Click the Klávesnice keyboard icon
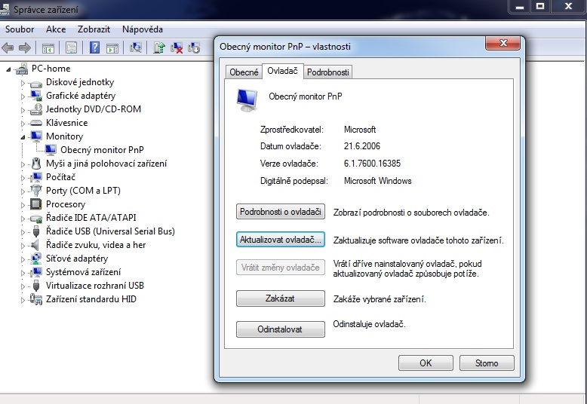Screen dimensions: 587x404 click(x=36, y=123)
